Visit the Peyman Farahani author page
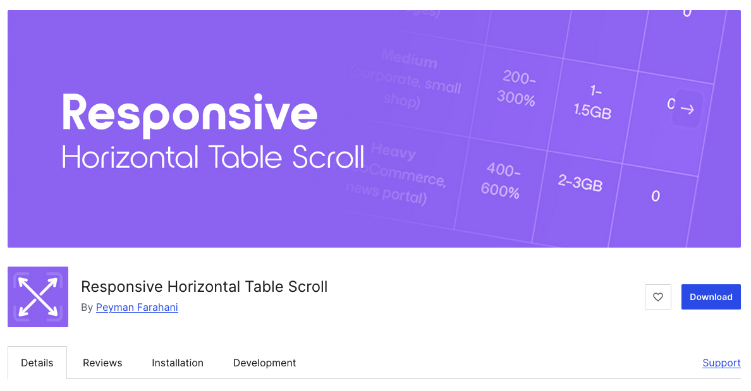751x391 pixels. click(137, 308)
